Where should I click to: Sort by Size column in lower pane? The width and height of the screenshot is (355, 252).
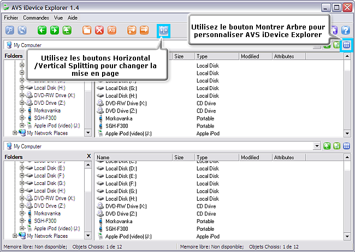(184, 158)
